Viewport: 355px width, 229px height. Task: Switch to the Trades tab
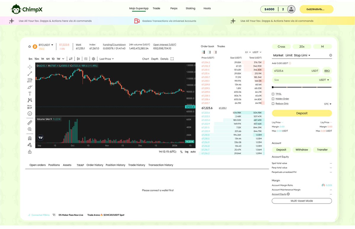tap(221, 46)
